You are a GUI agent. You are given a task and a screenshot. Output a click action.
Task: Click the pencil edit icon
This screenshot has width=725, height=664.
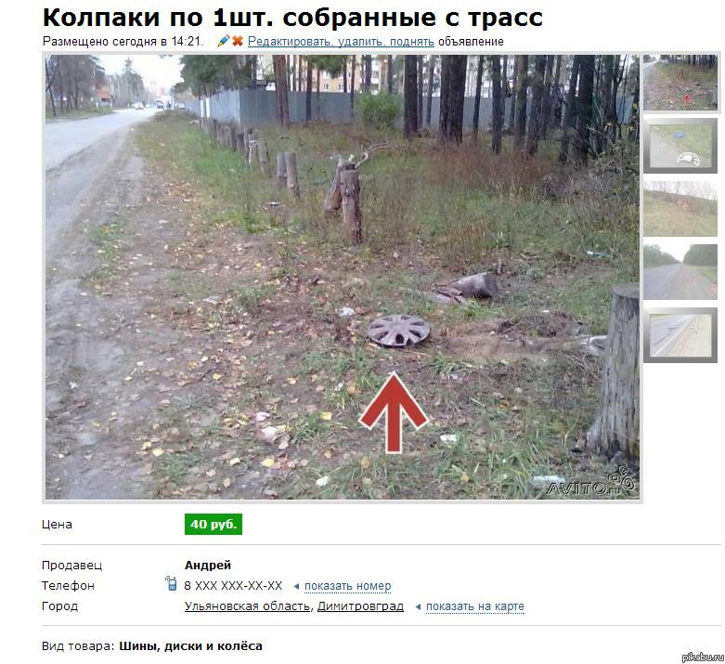(x=224, y=41)
